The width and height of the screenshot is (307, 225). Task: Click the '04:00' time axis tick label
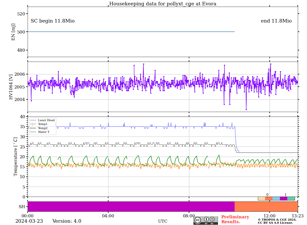108,216
